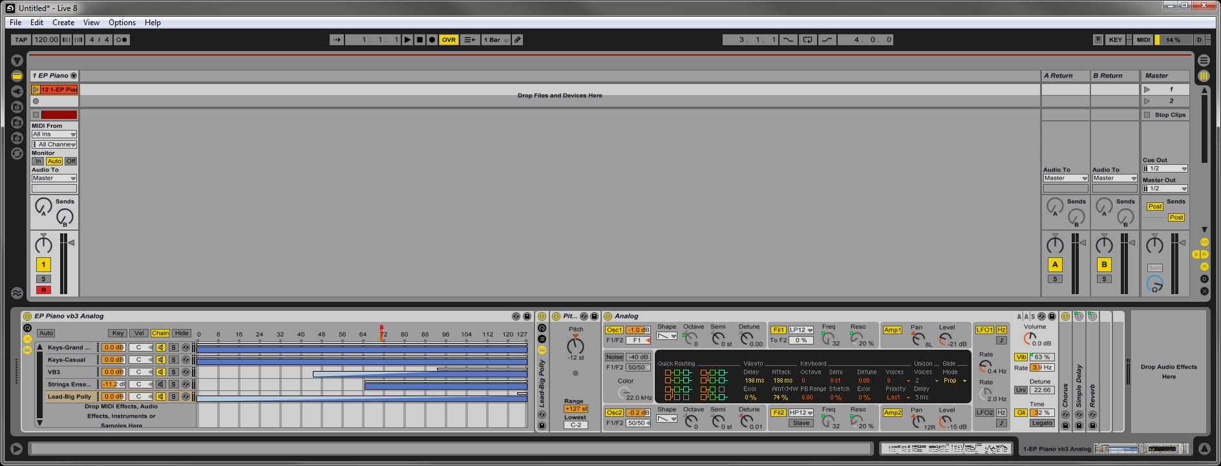
Task: Click the 120.00 tempo field
Action: [x=46, y=39]
